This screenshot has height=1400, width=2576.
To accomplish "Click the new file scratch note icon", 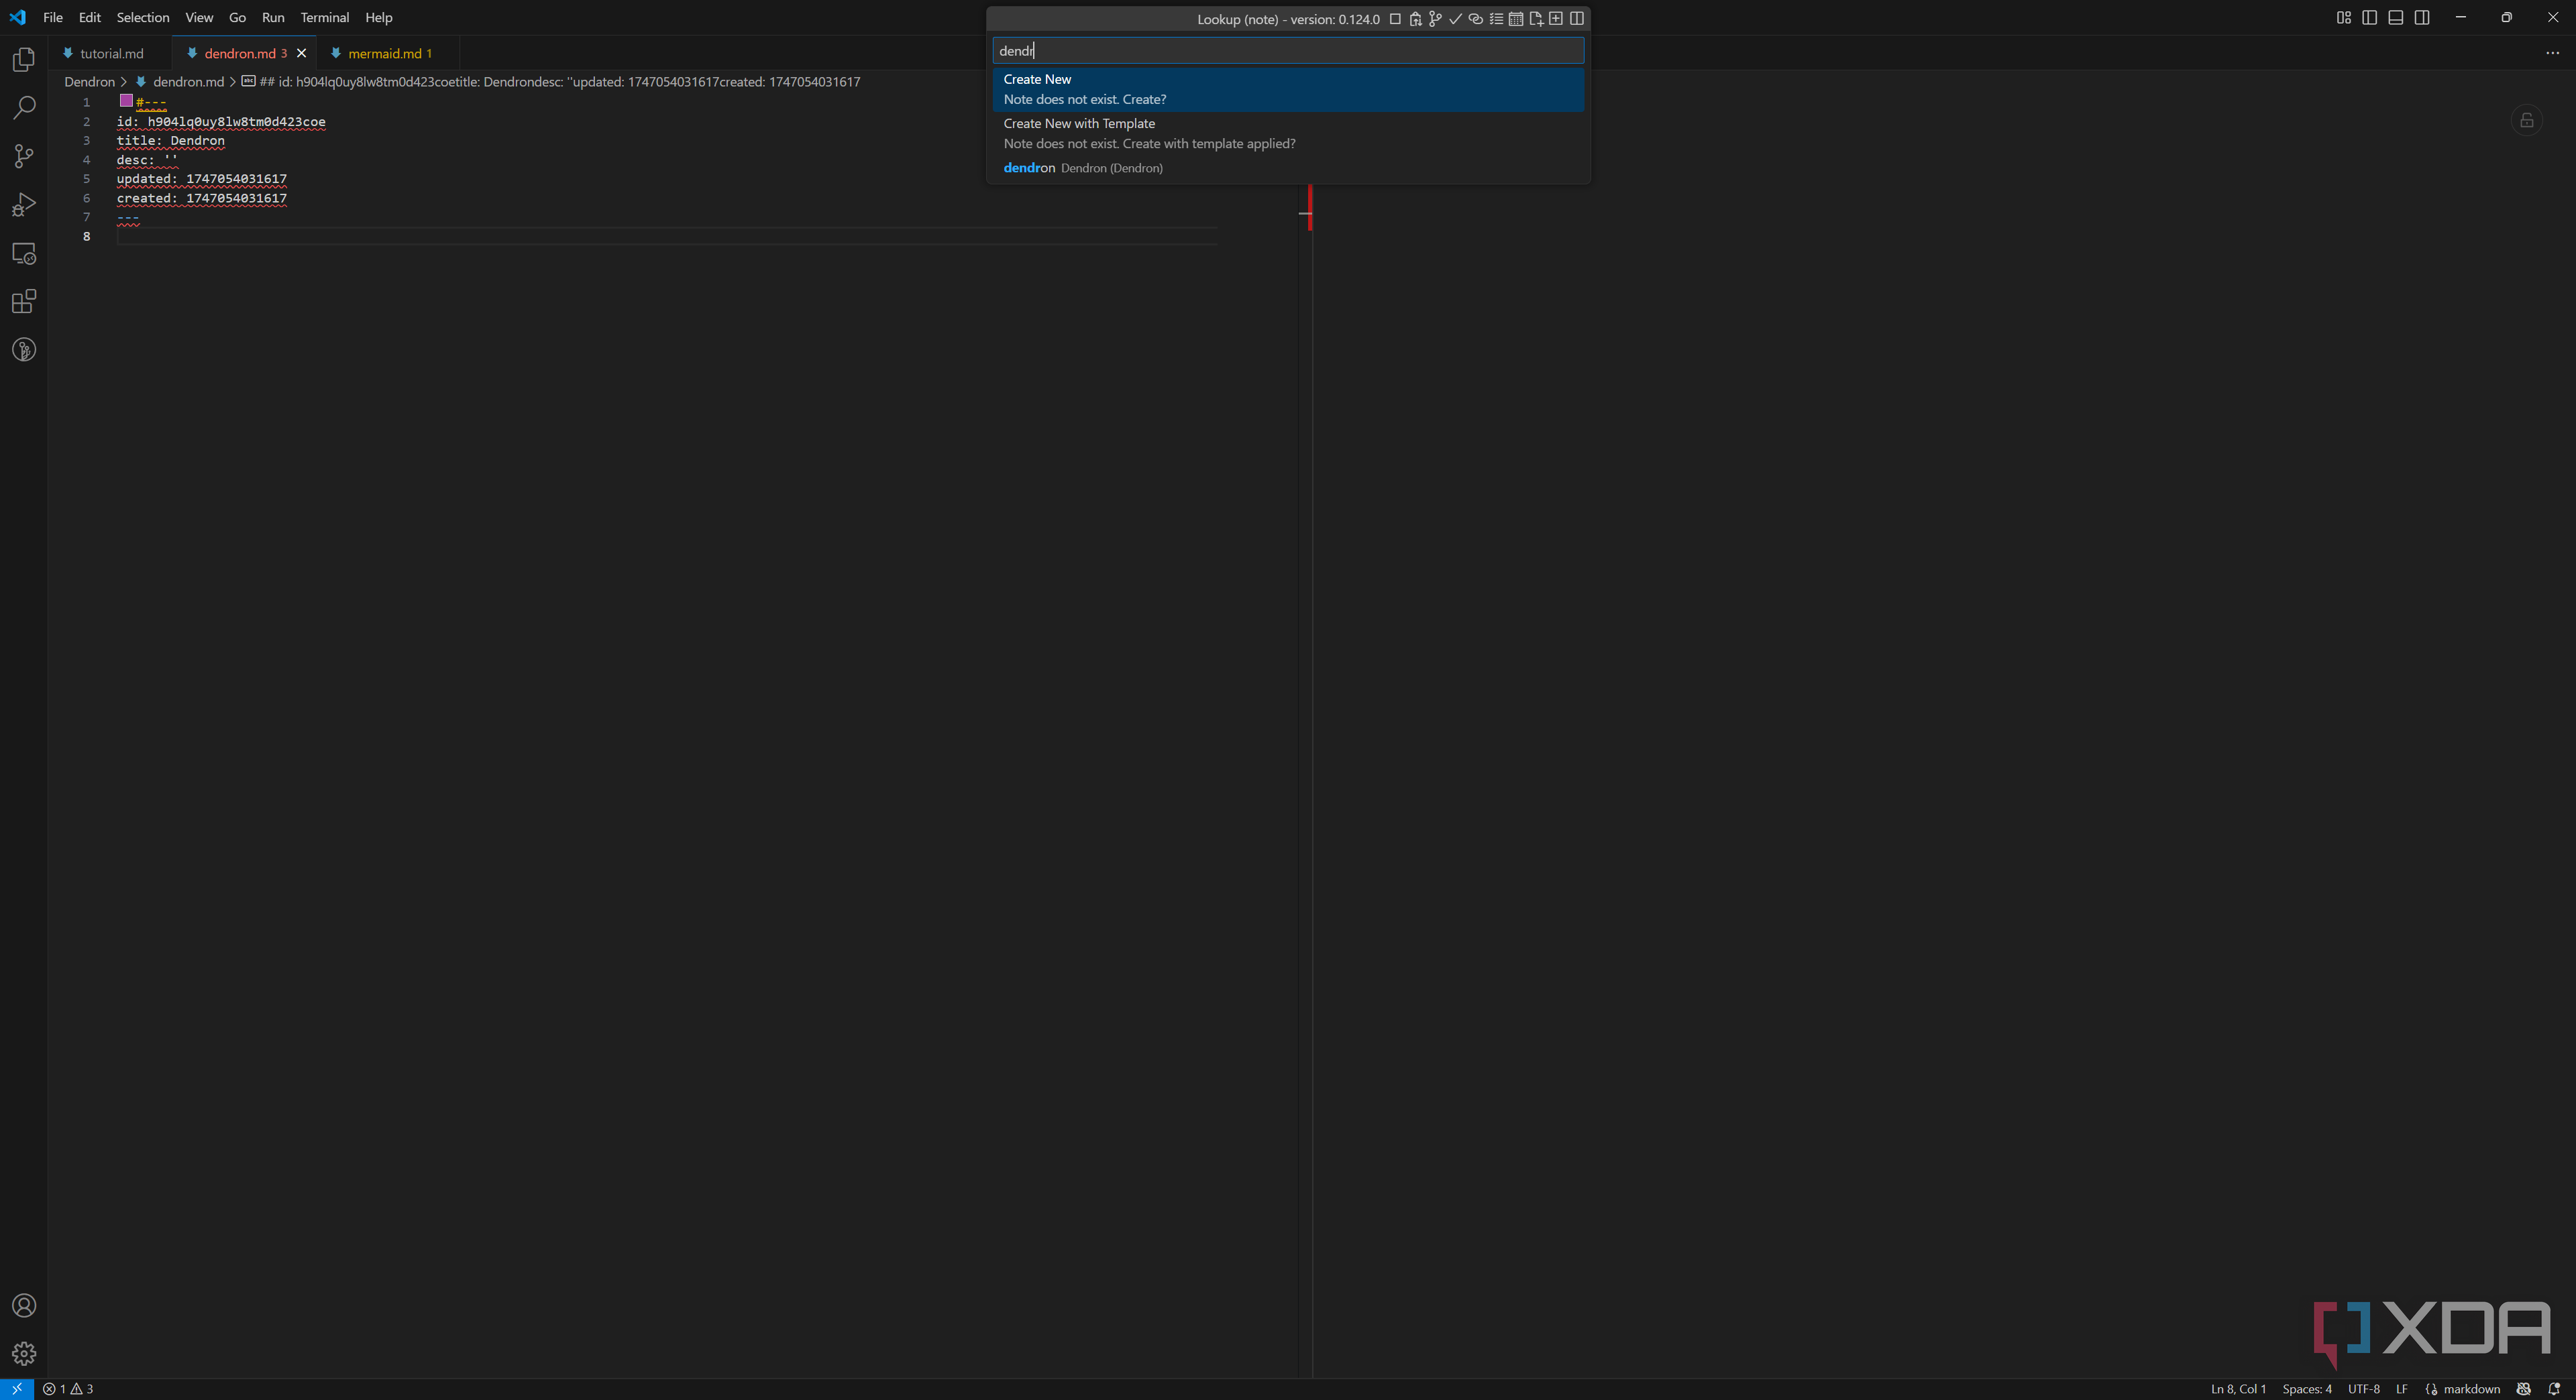I will 1536,19.
